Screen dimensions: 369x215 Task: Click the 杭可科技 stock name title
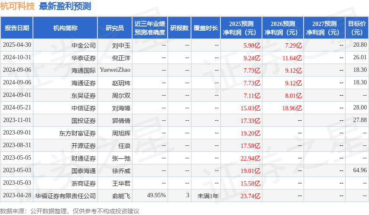tap(17, 6)
